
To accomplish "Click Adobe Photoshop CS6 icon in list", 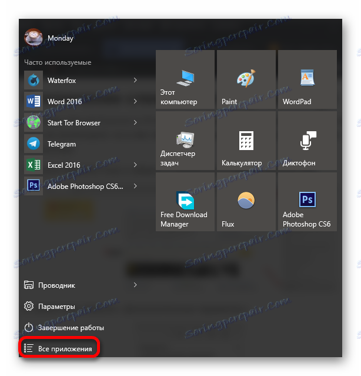I will 34,186.
